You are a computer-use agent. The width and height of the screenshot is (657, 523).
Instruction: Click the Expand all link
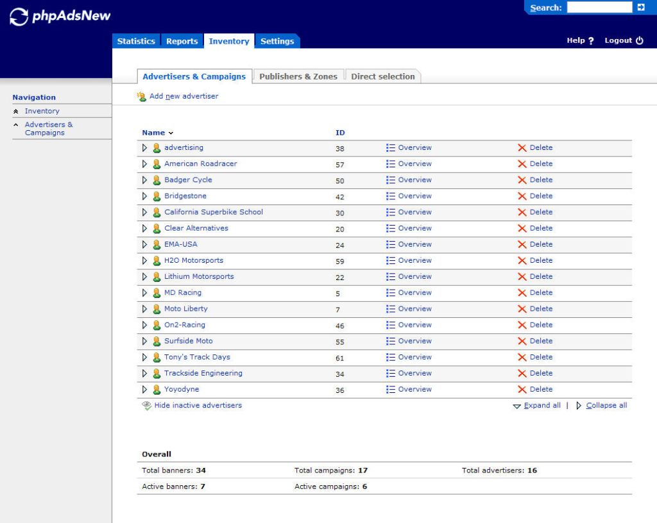pyautogui.click(x=542, y=406)
